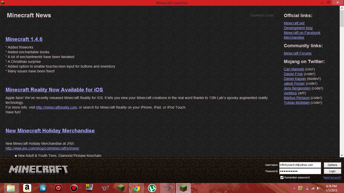Click the "Community links:" heading
This screenshot has width=344, height=193.
coord(303,46)
